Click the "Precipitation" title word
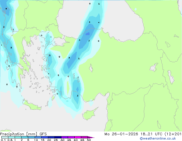This screenshot has width=182, height=141. (12, 134)
